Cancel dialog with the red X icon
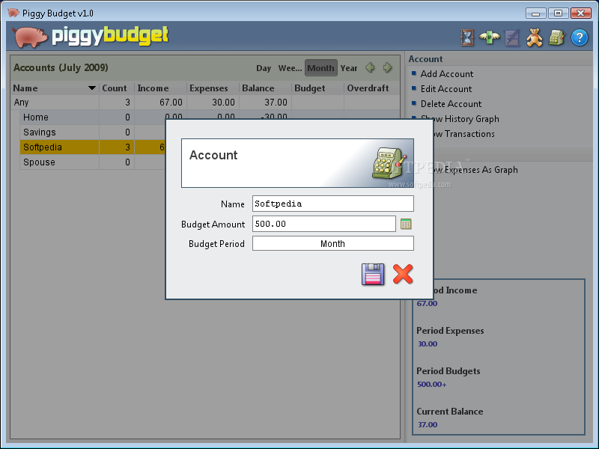The image size is (599, 449). point(403,274)
